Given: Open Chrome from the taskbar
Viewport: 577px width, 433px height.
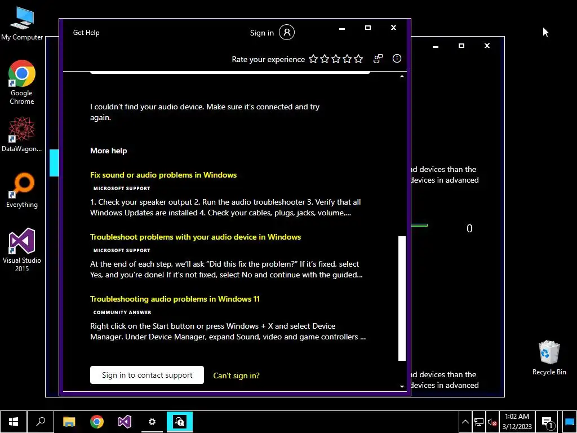Looking at the screenshot, I should (97, 422).
